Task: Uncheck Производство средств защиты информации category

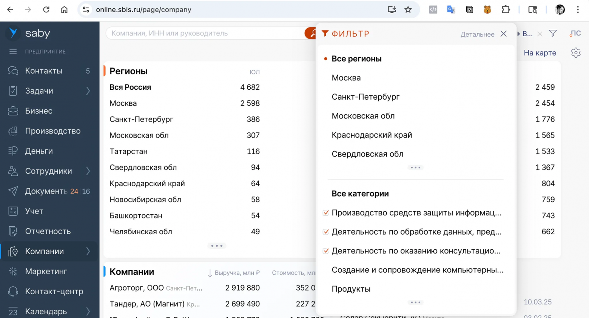Action: [x=325, y=213]
